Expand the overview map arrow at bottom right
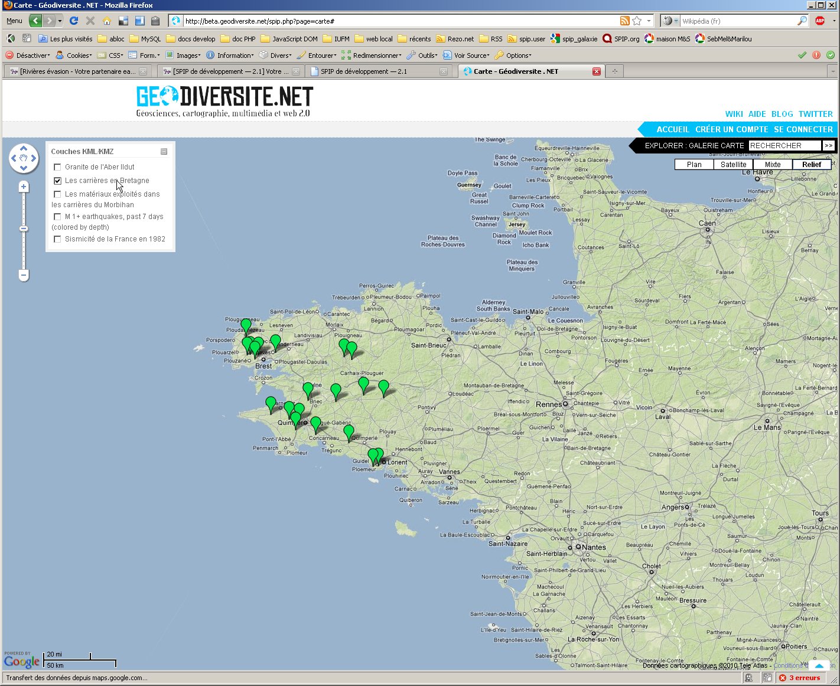Screen dimensions: 840x686 point(819,665)
